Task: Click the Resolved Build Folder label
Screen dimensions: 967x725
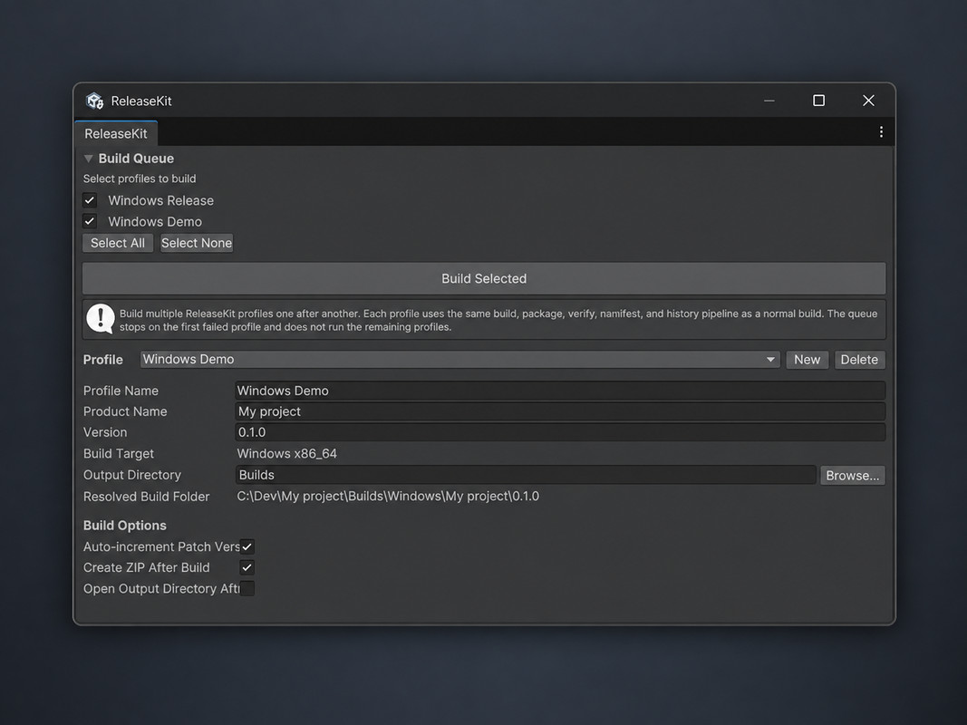Action: click(146, 497)
